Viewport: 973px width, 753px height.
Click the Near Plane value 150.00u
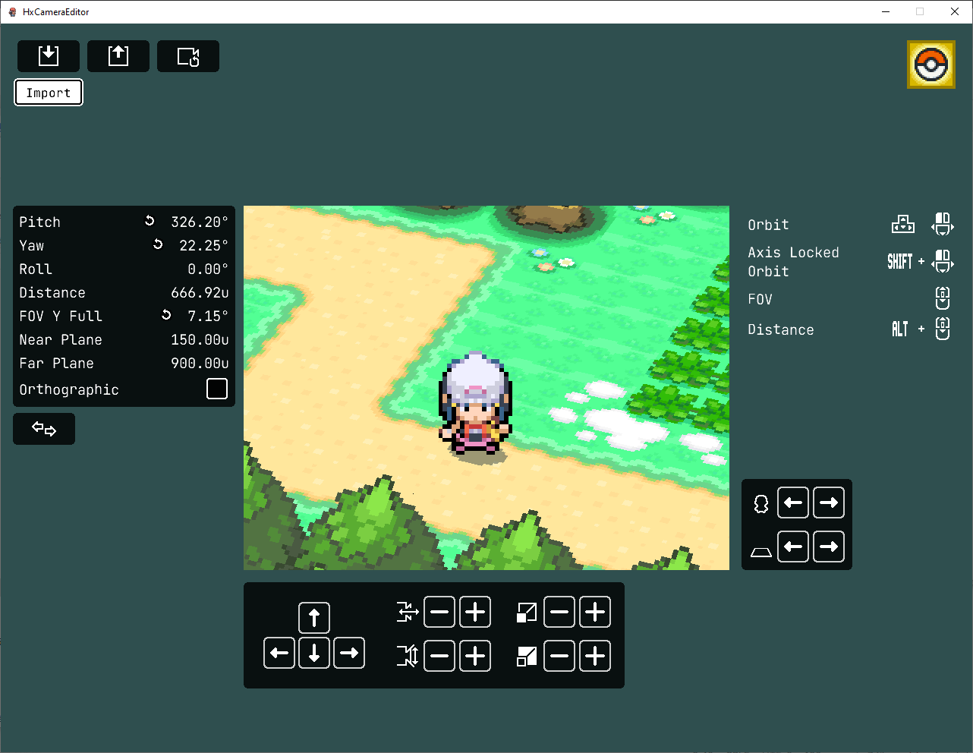click(x=200, y=339)
